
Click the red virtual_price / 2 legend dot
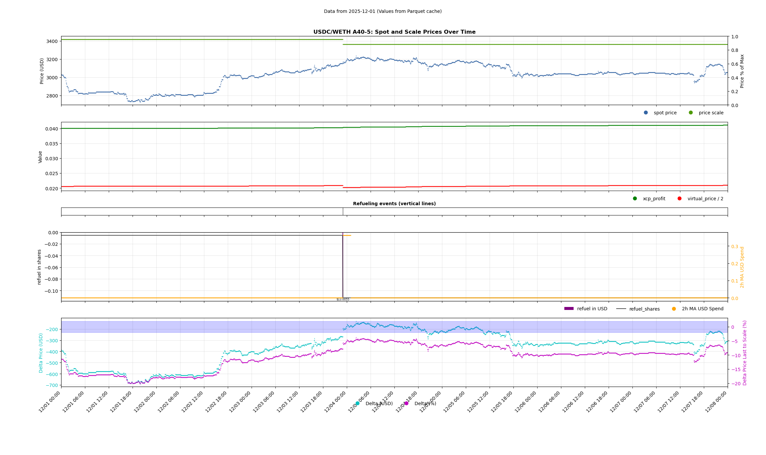(x=679, y=199)
